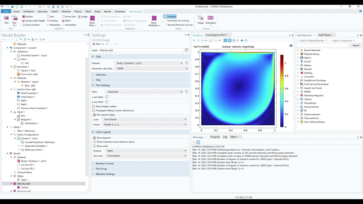The width and height of the screenshot is (363, 204).
Task: Enable the y-axis label checkbox
Action: [107, 102]
